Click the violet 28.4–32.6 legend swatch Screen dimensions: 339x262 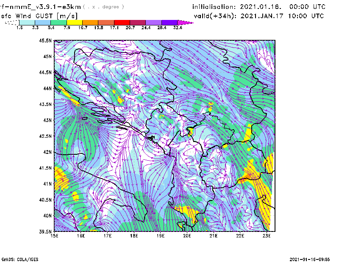click(x=169, y=22)
